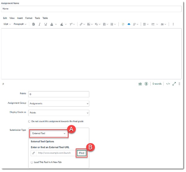This screenshot has height=172, width=186.
Task: Open the Submission Type 'External Tool' dropdown
Action: point(49,134)
